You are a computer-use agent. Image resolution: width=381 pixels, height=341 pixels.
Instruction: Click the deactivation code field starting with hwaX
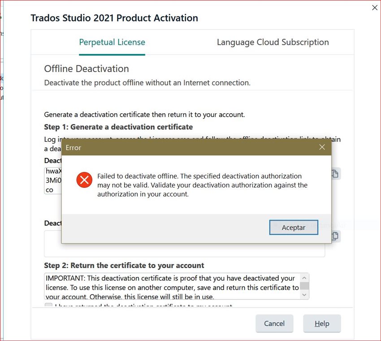point(52,180)
